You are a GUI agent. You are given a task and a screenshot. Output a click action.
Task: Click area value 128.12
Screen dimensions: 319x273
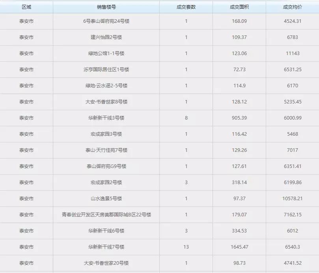pos(239,102)
